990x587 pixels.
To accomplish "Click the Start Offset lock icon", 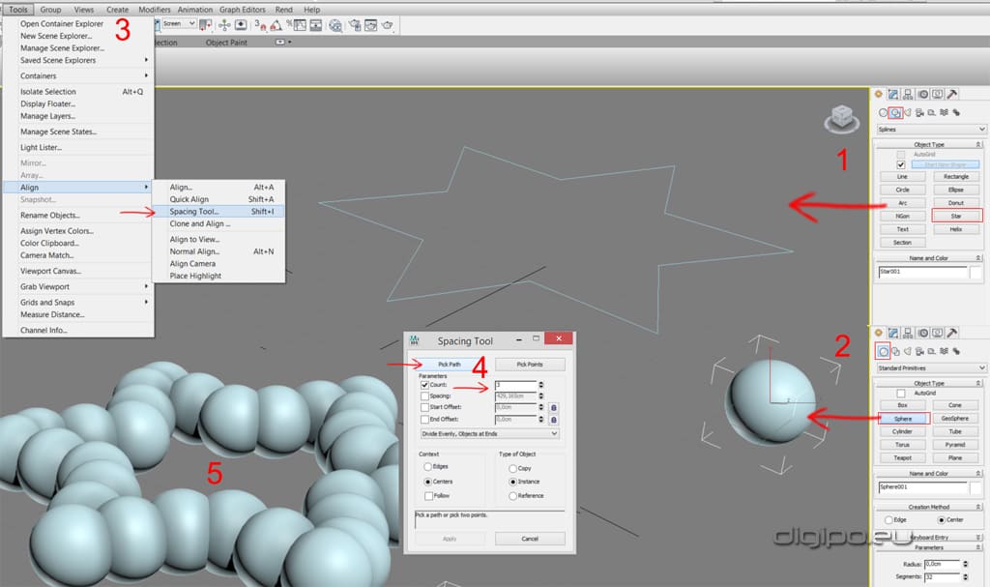I will (553, 407).
